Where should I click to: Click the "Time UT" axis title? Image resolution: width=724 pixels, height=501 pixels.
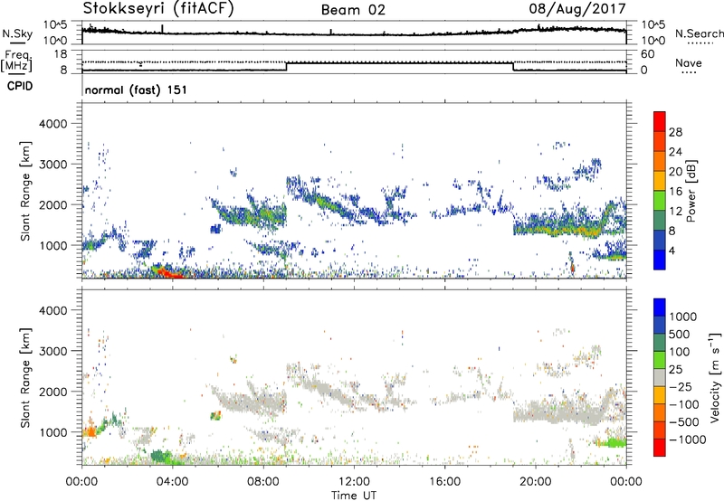click(354, 496)
